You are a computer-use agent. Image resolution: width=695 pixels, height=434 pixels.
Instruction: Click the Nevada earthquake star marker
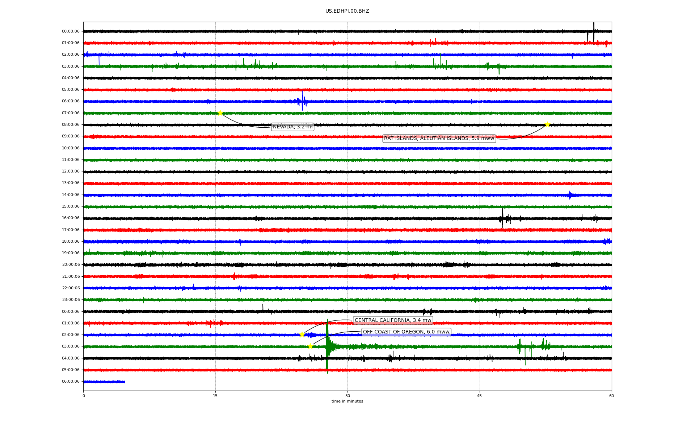click(220, 113)
